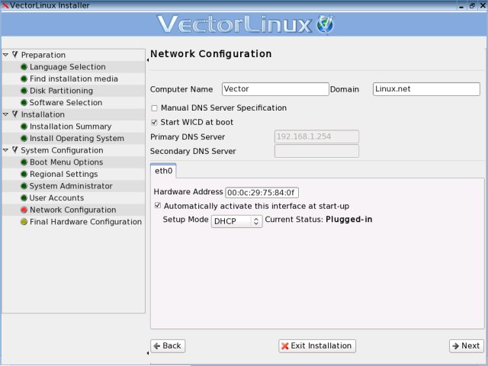The width and height of the screenshot is (488, 366).
Task: Select System Administrator step
Action: (x=71, y=186)
